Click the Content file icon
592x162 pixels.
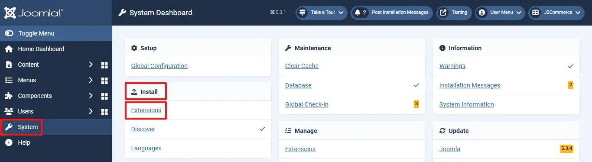pos(9,65)
